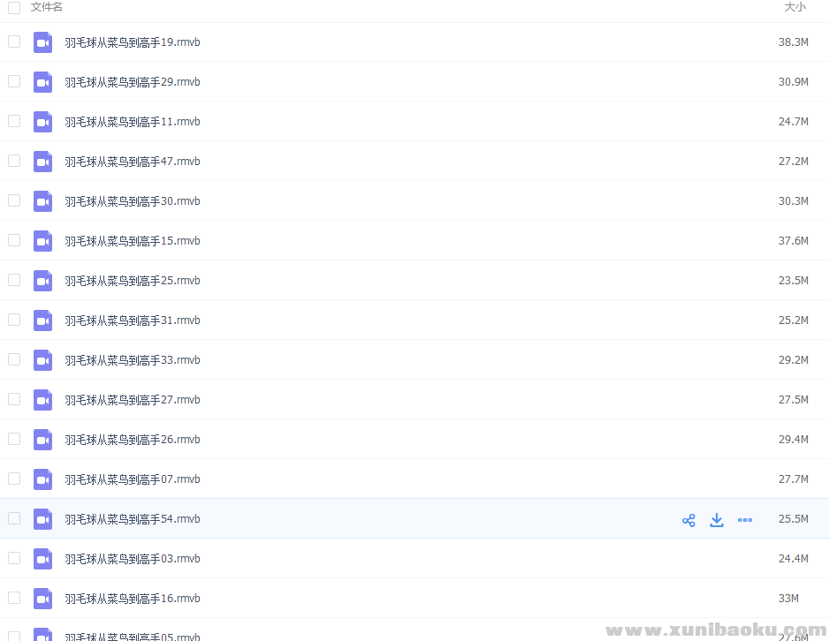Click video icon of 羽毛球从菜鸟到高手33.rmvb

42,360
